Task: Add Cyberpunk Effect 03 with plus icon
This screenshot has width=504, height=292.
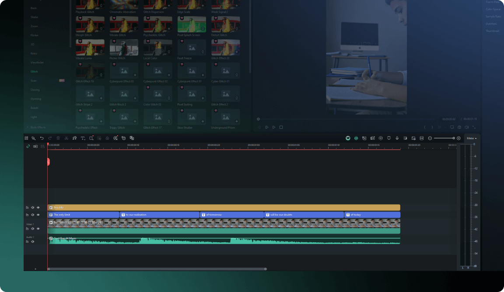Action: 135,75
